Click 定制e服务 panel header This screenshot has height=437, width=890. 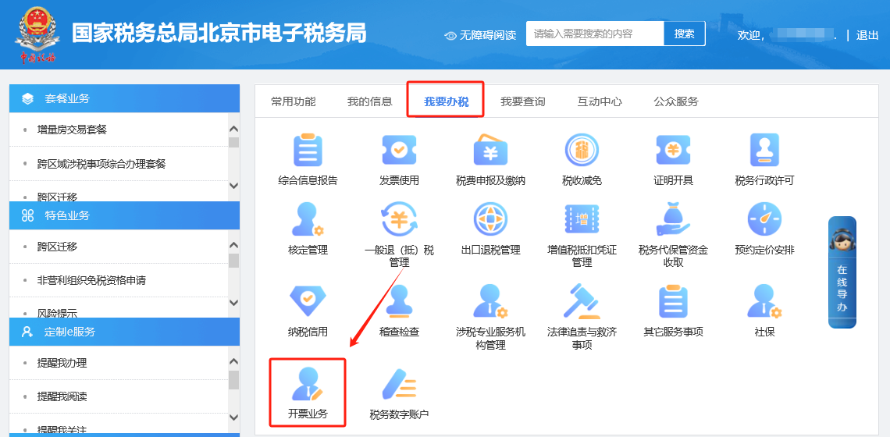pos(124,332)
